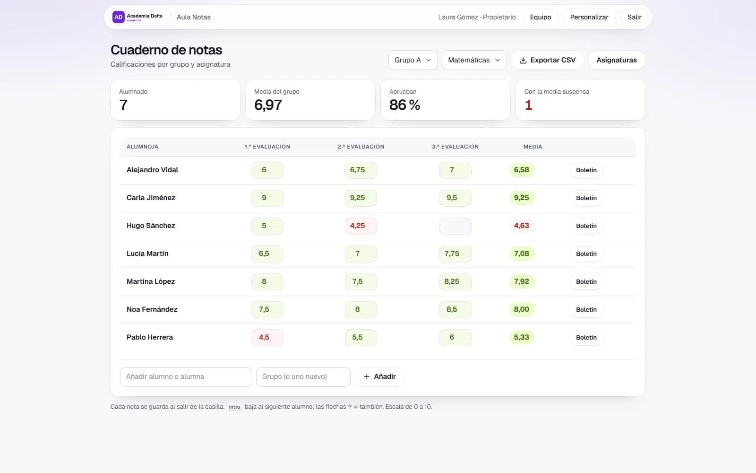Viewport: 756px width, 473px height.
Task: Edit Martina López's 3.ª evaluación grade 8,25
Action: [x=455, y=282]
